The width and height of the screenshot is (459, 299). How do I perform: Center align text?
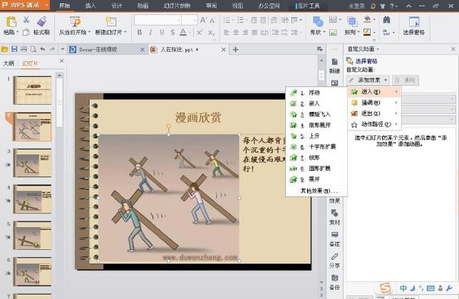point(236,33)
